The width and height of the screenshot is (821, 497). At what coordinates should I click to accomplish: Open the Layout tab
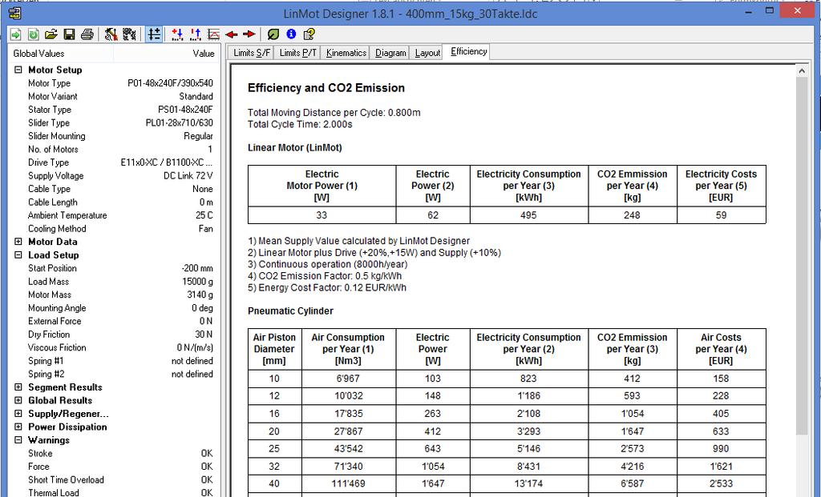point(427,53)
